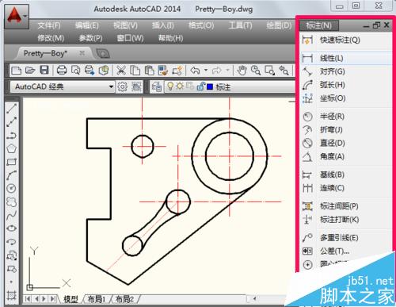Choose 直径(D) diameter dimension
396x307 pixels.
click(x=346, y=143)
